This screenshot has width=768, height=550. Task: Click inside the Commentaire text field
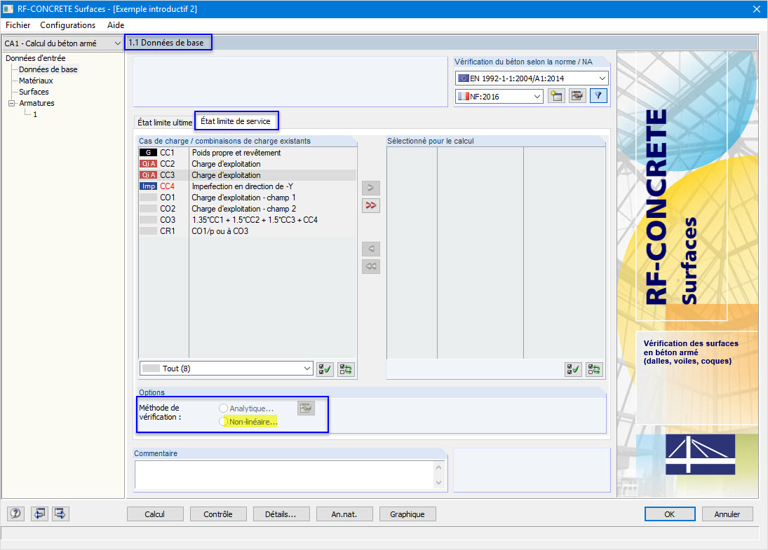[284, 474]
